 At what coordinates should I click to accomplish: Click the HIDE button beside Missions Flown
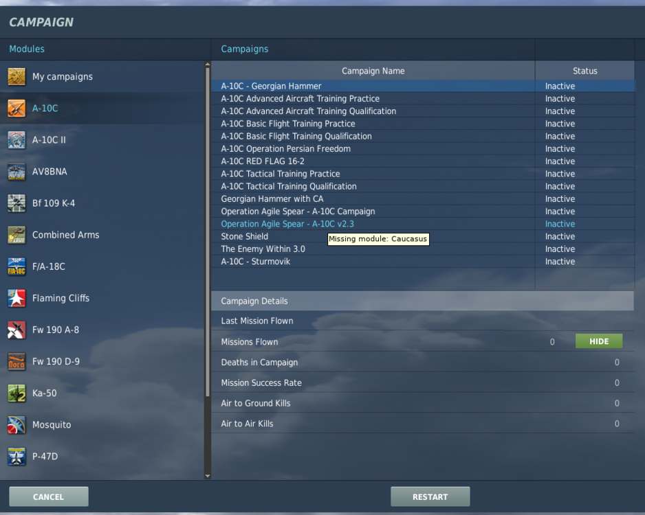[598, 341]
